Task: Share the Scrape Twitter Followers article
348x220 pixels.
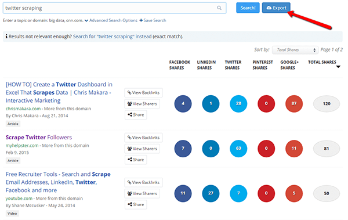Action: pos(136,160)
